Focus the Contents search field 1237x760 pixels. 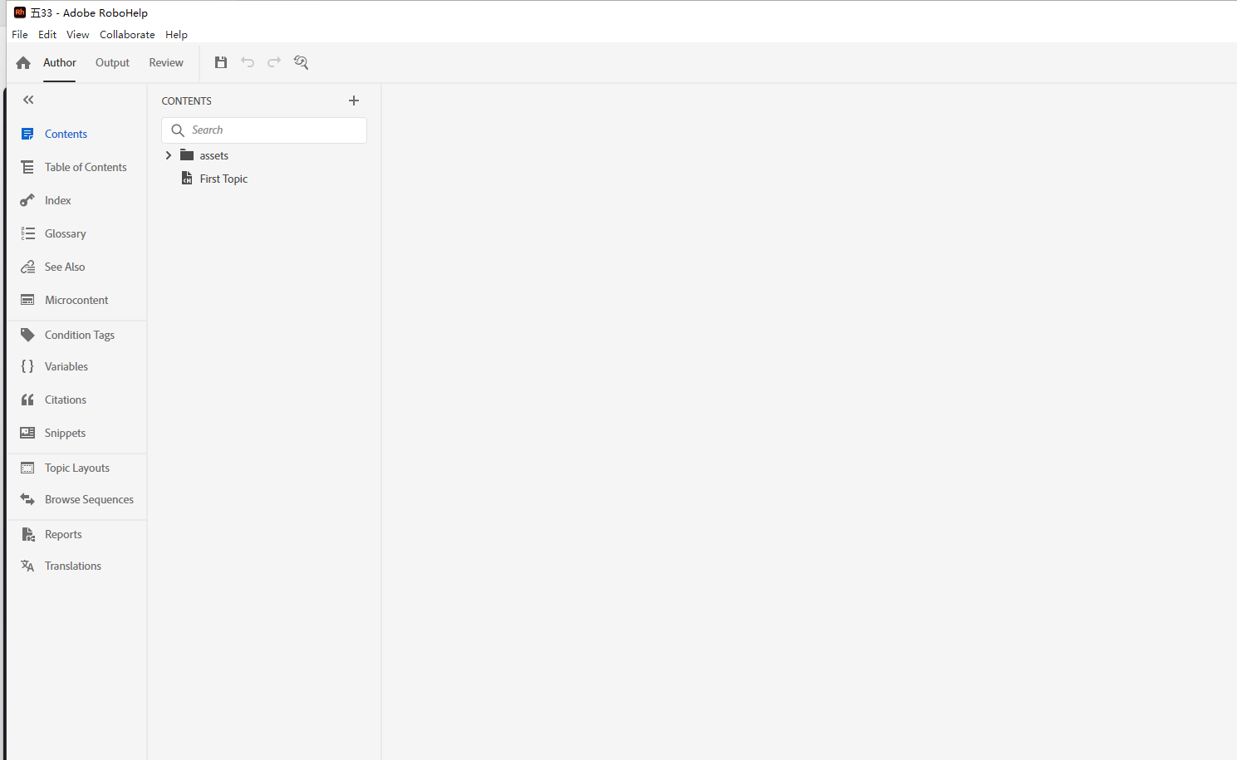point(264,130)
